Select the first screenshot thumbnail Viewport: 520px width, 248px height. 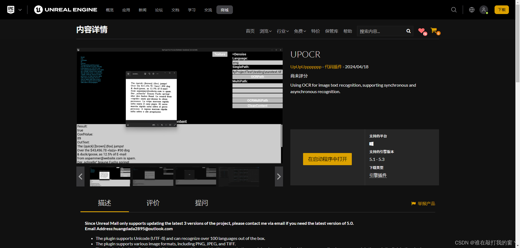point(110,176)
